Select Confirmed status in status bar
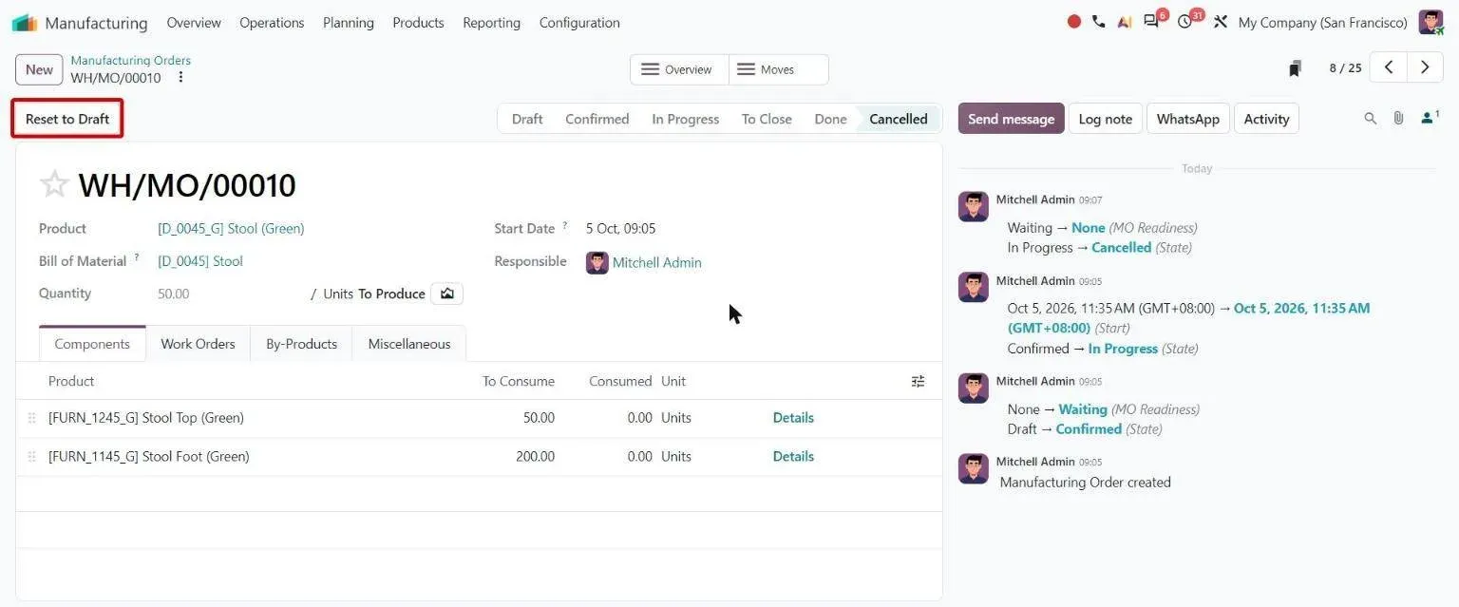This screenshot has height=607, width=1459. pos(597,119)
